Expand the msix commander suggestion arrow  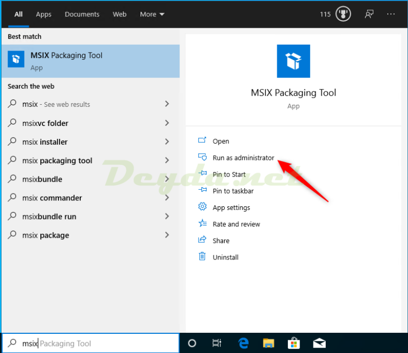167,198
